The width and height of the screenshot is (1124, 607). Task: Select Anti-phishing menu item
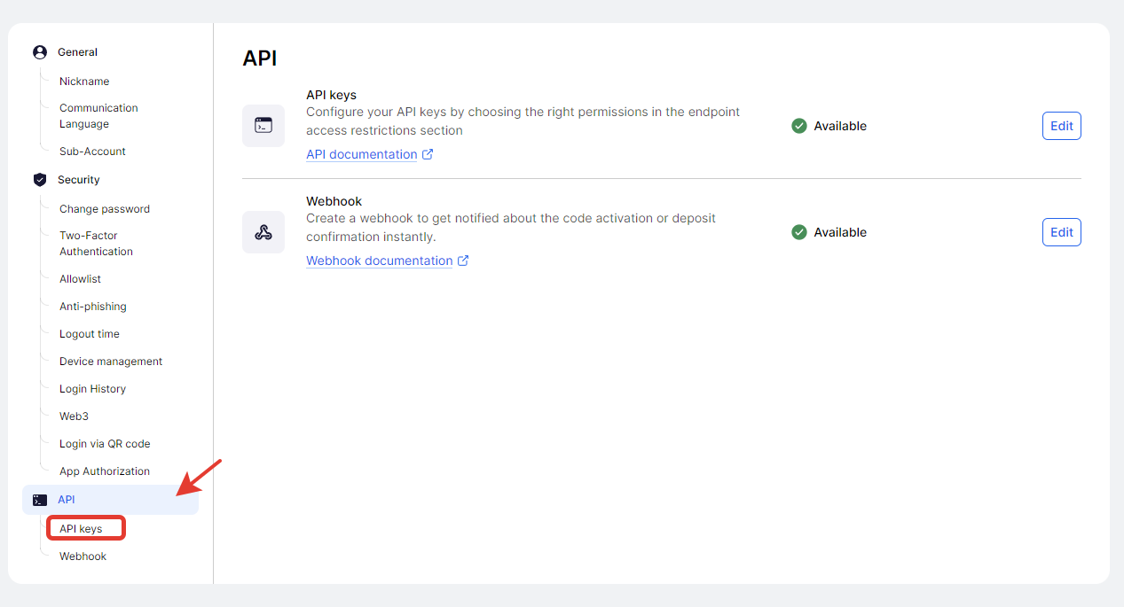click(93, 307)
